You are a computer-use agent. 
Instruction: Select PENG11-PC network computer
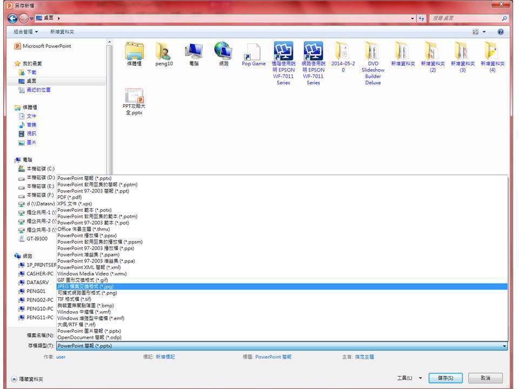click(39, 318)
